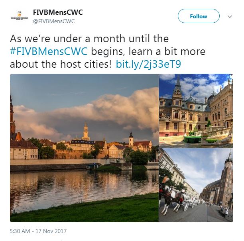View the horse carriage street photo
The width and height of the screenshot is (244, 241).
tap(196, 185)
